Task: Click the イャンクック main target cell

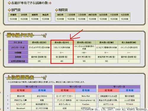Action: pyautogui.click(x=129, y=47)
